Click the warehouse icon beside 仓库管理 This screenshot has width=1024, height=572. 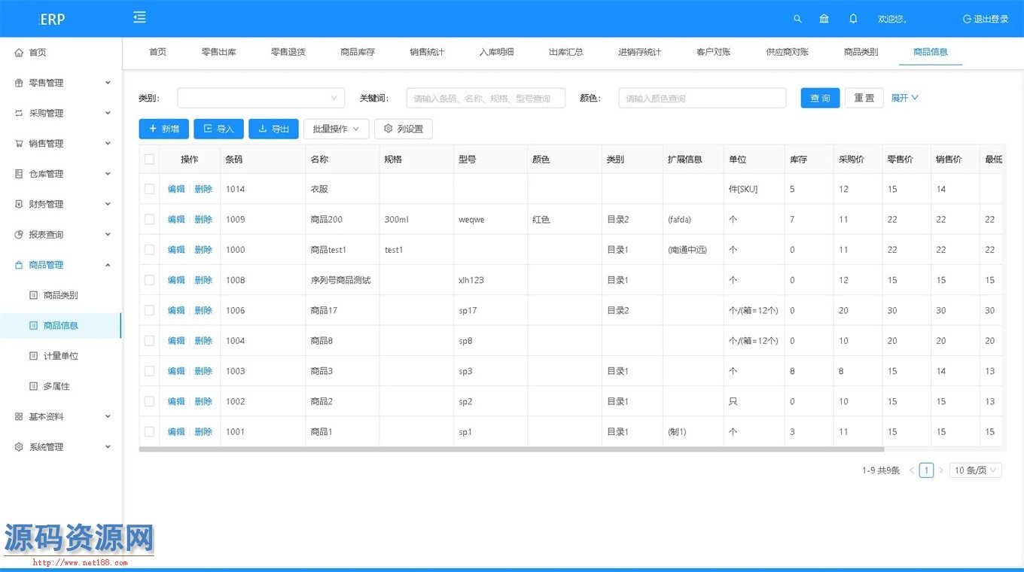[x=19, y=174]
